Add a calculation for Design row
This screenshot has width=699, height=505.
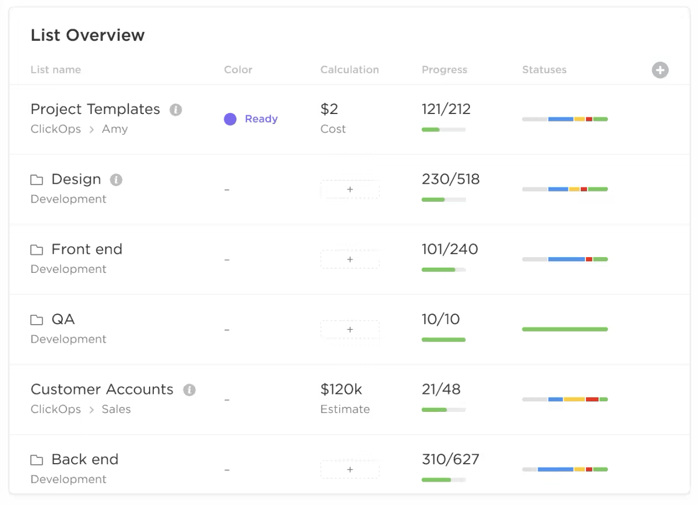[x=349, y=190]
